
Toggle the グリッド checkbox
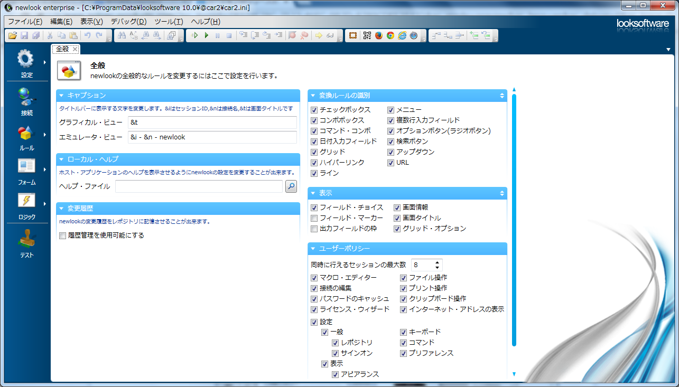click(314, 152)
